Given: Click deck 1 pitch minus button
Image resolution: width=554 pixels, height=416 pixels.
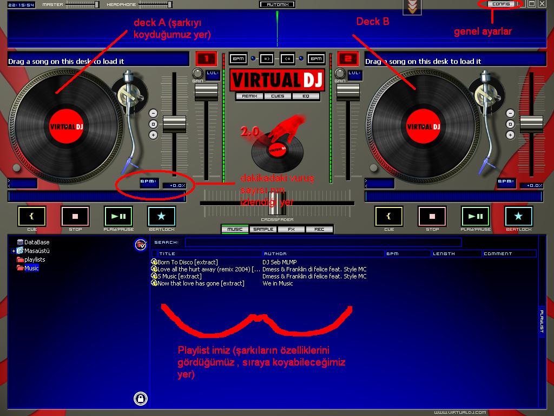Looking at the screenshot, I should point(153,113).
